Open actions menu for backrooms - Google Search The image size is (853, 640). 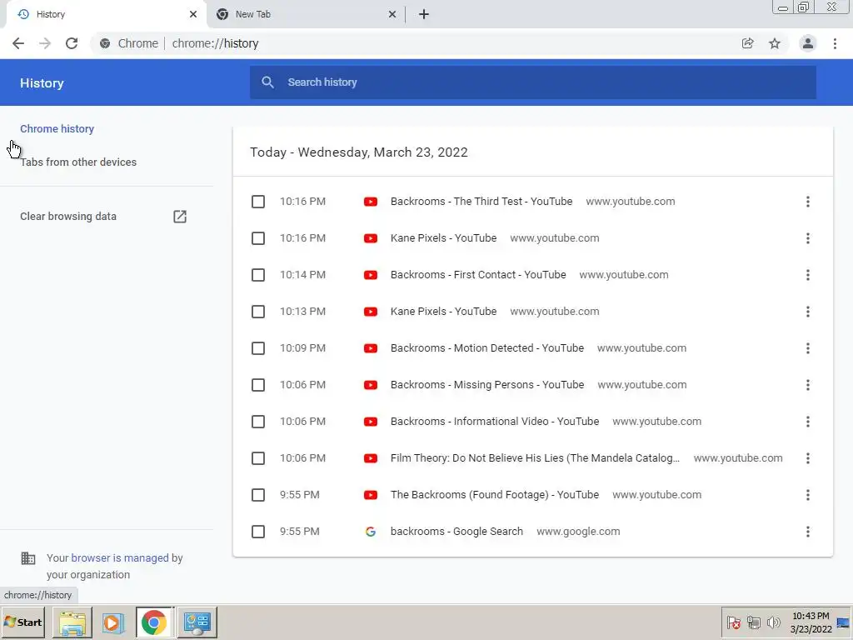[x=808, y=532]
